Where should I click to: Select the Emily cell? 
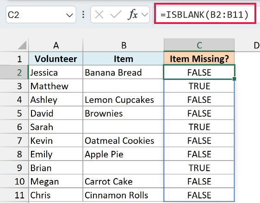[x=56, y=154]
